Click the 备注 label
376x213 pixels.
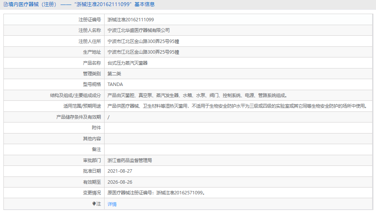pos(97,149)
